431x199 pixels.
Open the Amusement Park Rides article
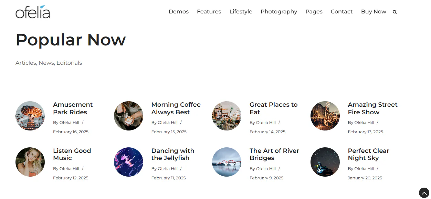coord(73,108)
